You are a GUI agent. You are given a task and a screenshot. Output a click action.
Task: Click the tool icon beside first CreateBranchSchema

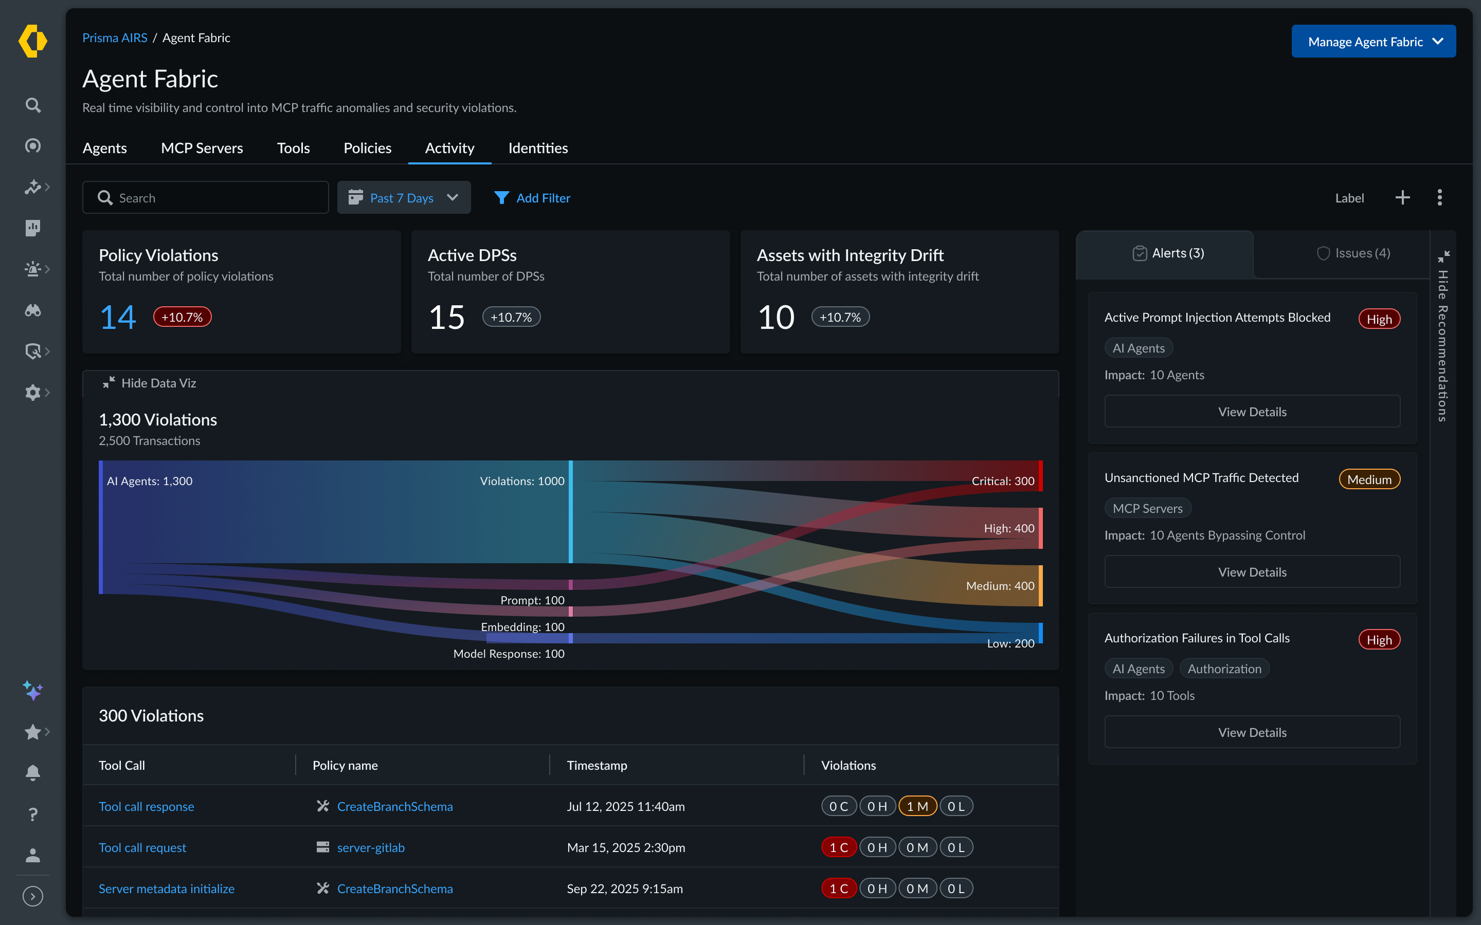click(x=322, y=806)
